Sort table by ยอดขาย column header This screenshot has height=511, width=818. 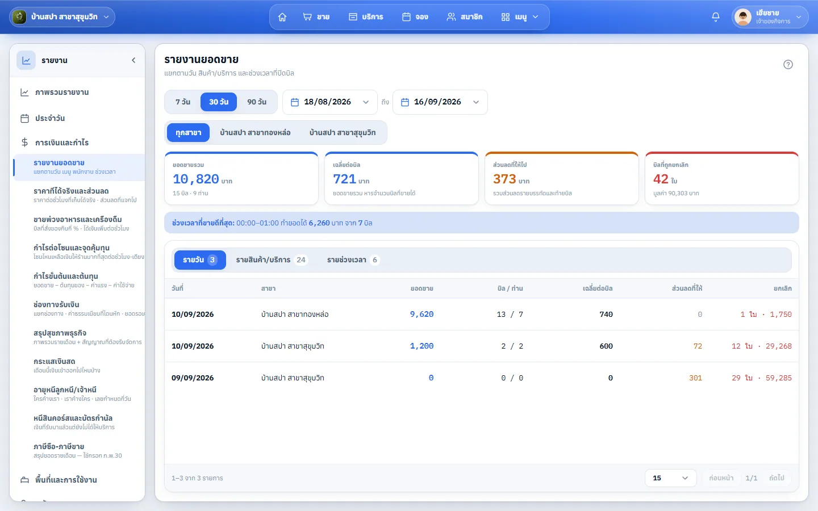[x=422, y=288]
